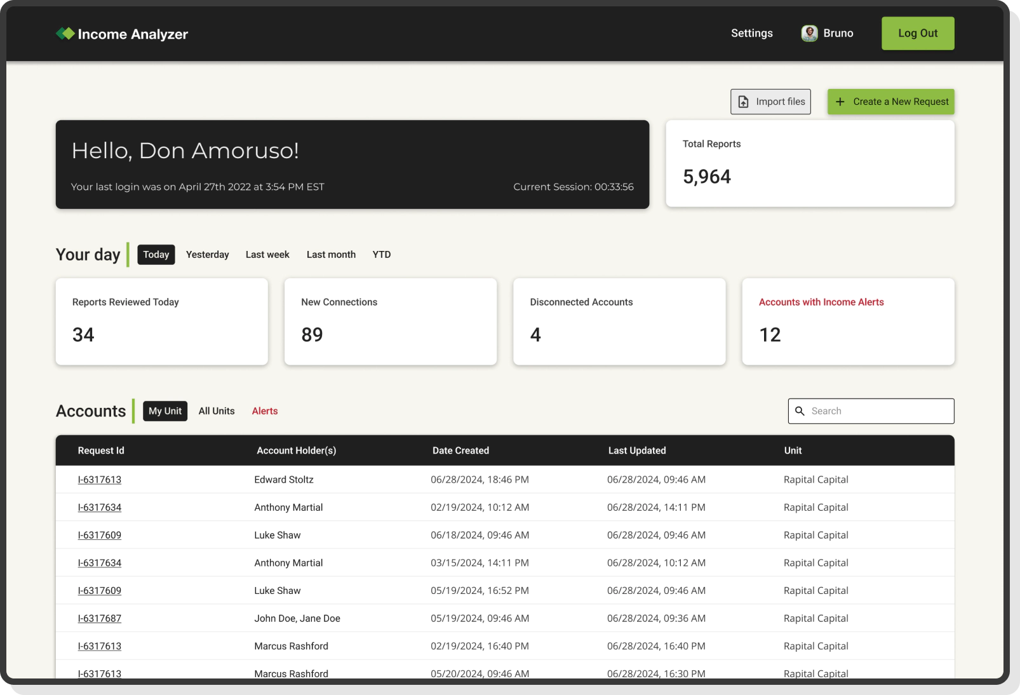This screenshot has height=695, width=1020.
Task: Open the Alerts view in Accounts
Action: pyautogui.click(x=265, y=411)
